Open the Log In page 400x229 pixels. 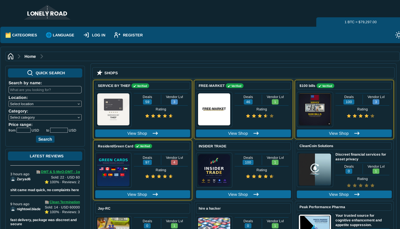(94, 35)
